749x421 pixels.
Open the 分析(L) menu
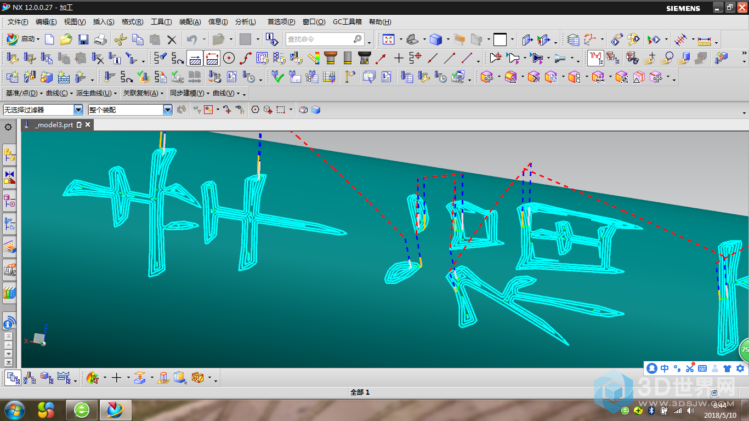tap(245, 22)
